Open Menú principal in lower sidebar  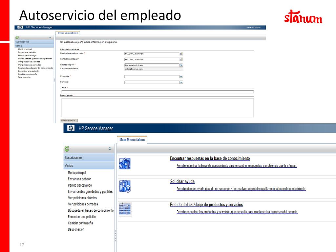pyautogui.click(x=77, y=173)
